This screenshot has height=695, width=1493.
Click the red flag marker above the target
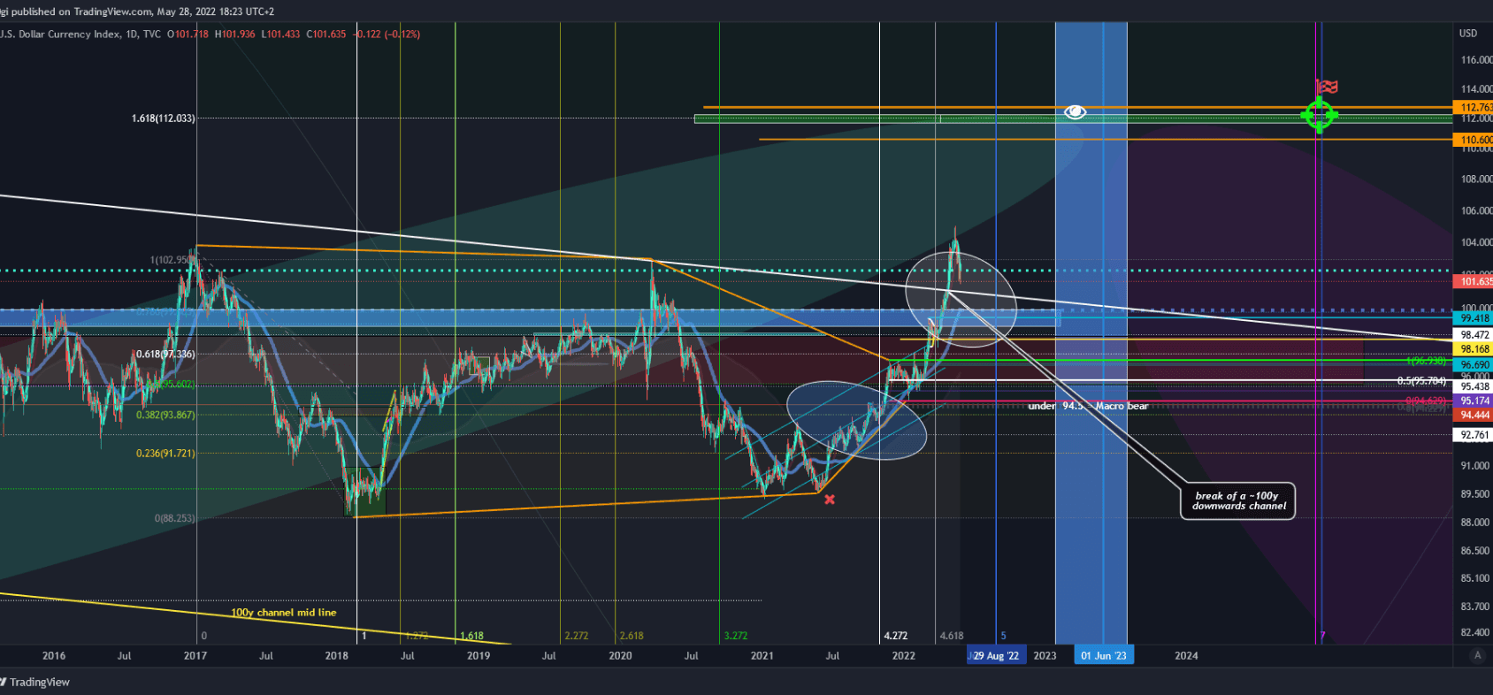coord(1326,87)
